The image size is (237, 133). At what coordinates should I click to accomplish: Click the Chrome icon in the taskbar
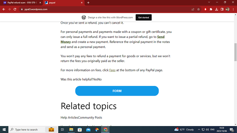105,130
